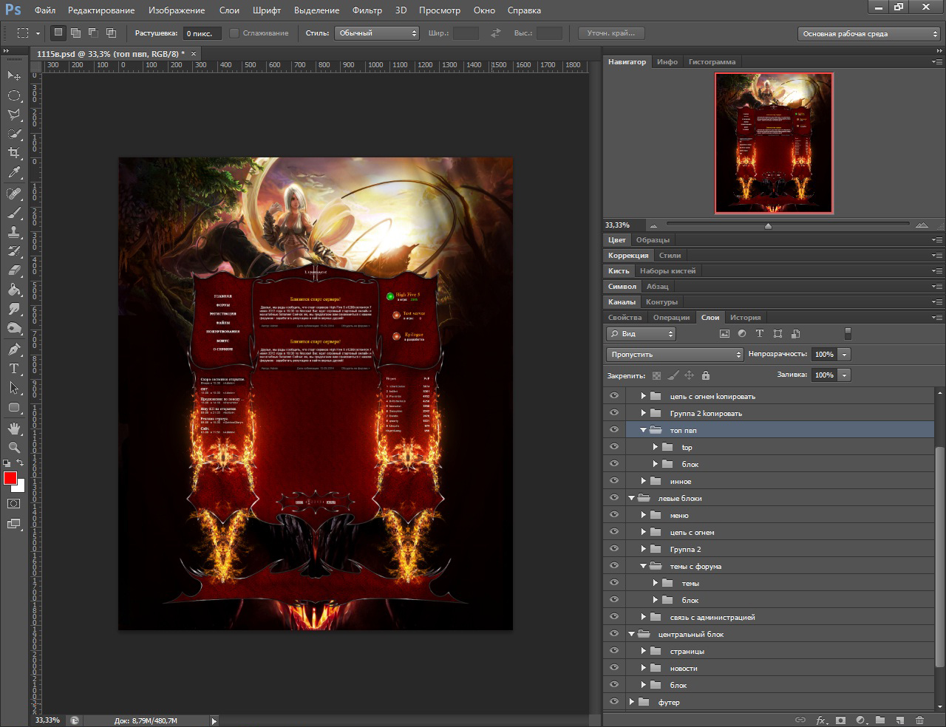Select the Eraser tool
The image size is (946, 727).
(x=14, y=270)
